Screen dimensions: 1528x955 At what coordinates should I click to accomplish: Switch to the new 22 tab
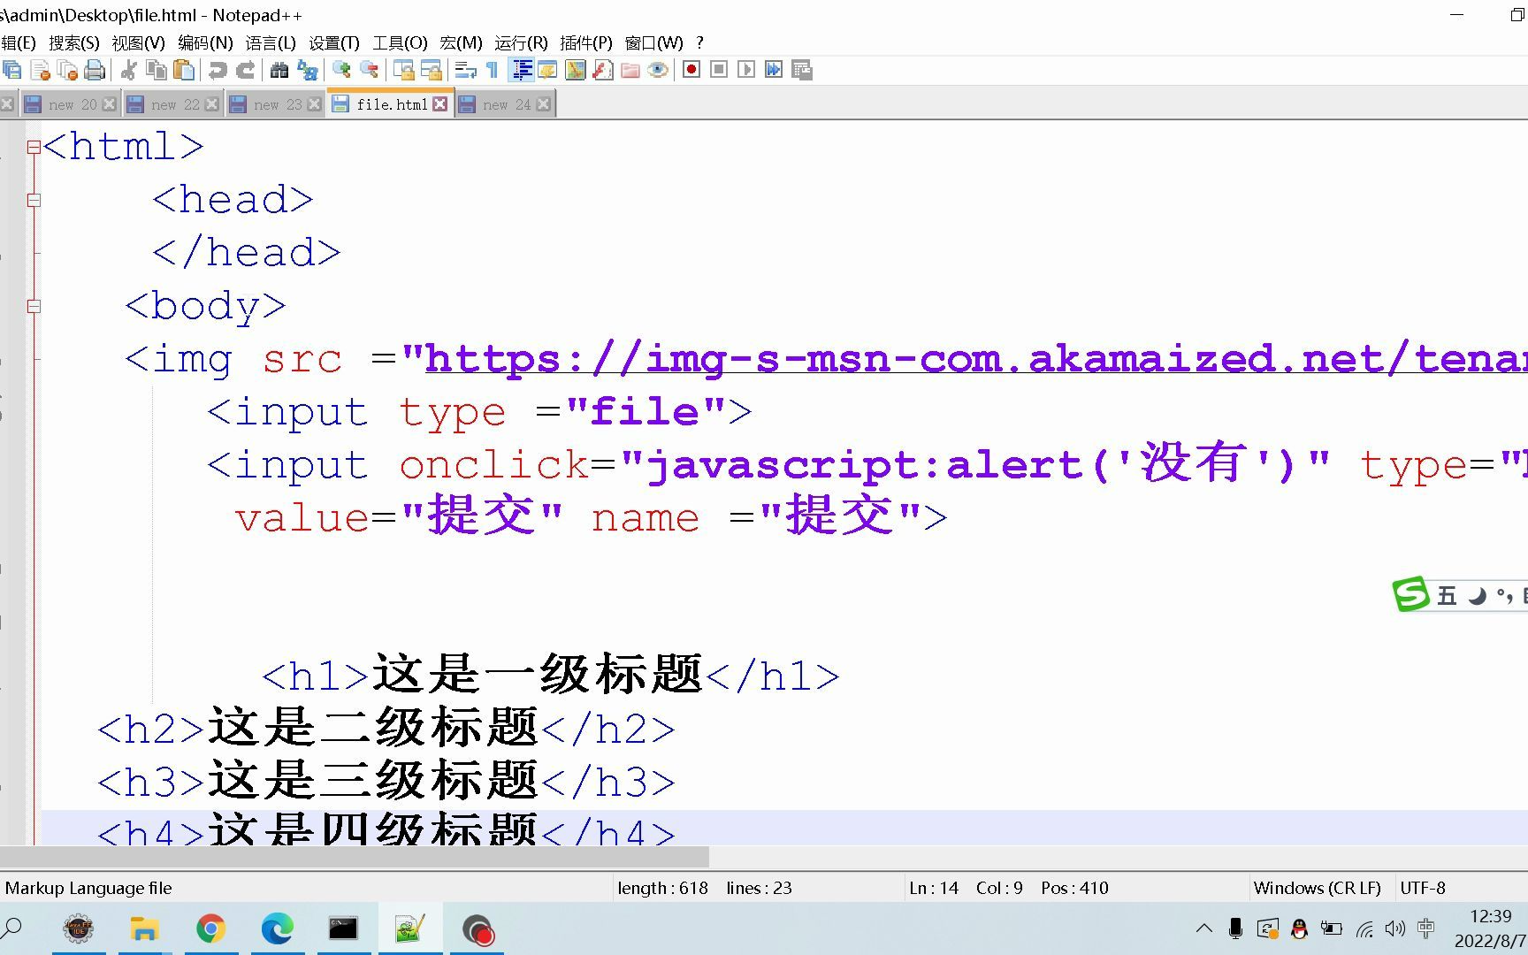[172, 104]
